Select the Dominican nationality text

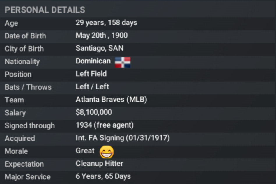click(x=93, y=61)
